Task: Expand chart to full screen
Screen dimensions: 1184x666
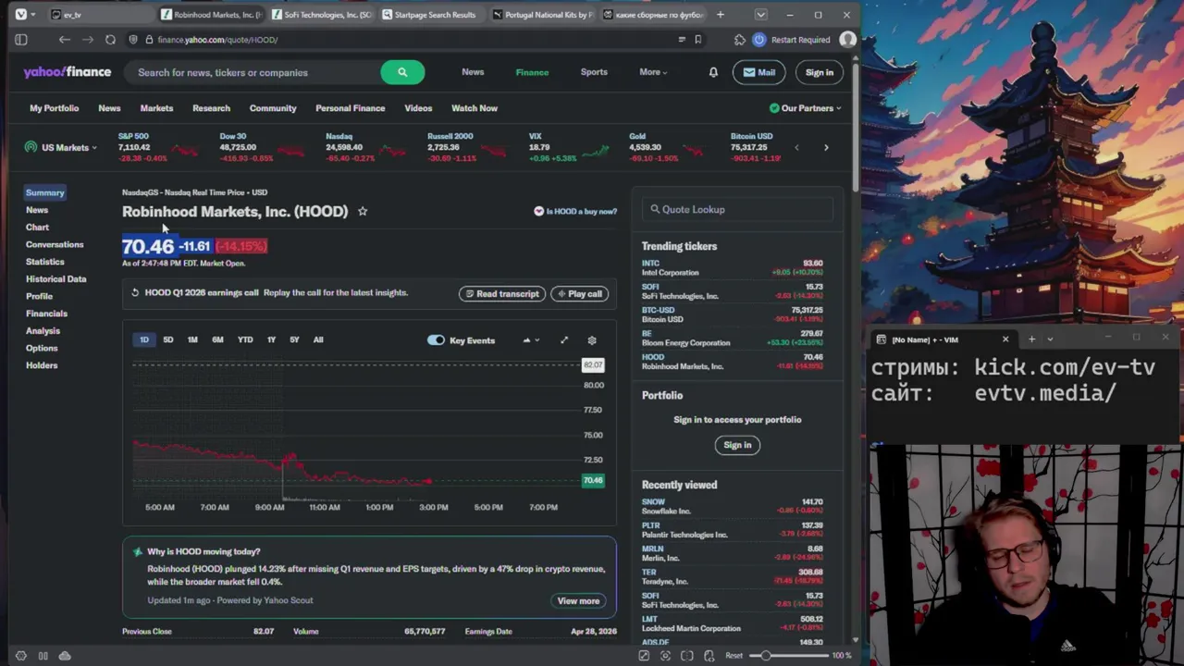Action: [564, 340]
